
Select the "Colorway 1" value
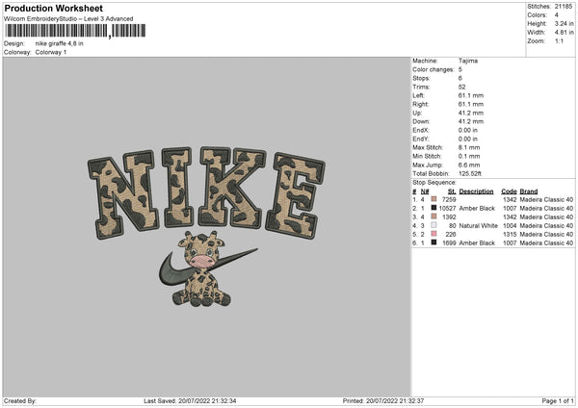(51, 52)
